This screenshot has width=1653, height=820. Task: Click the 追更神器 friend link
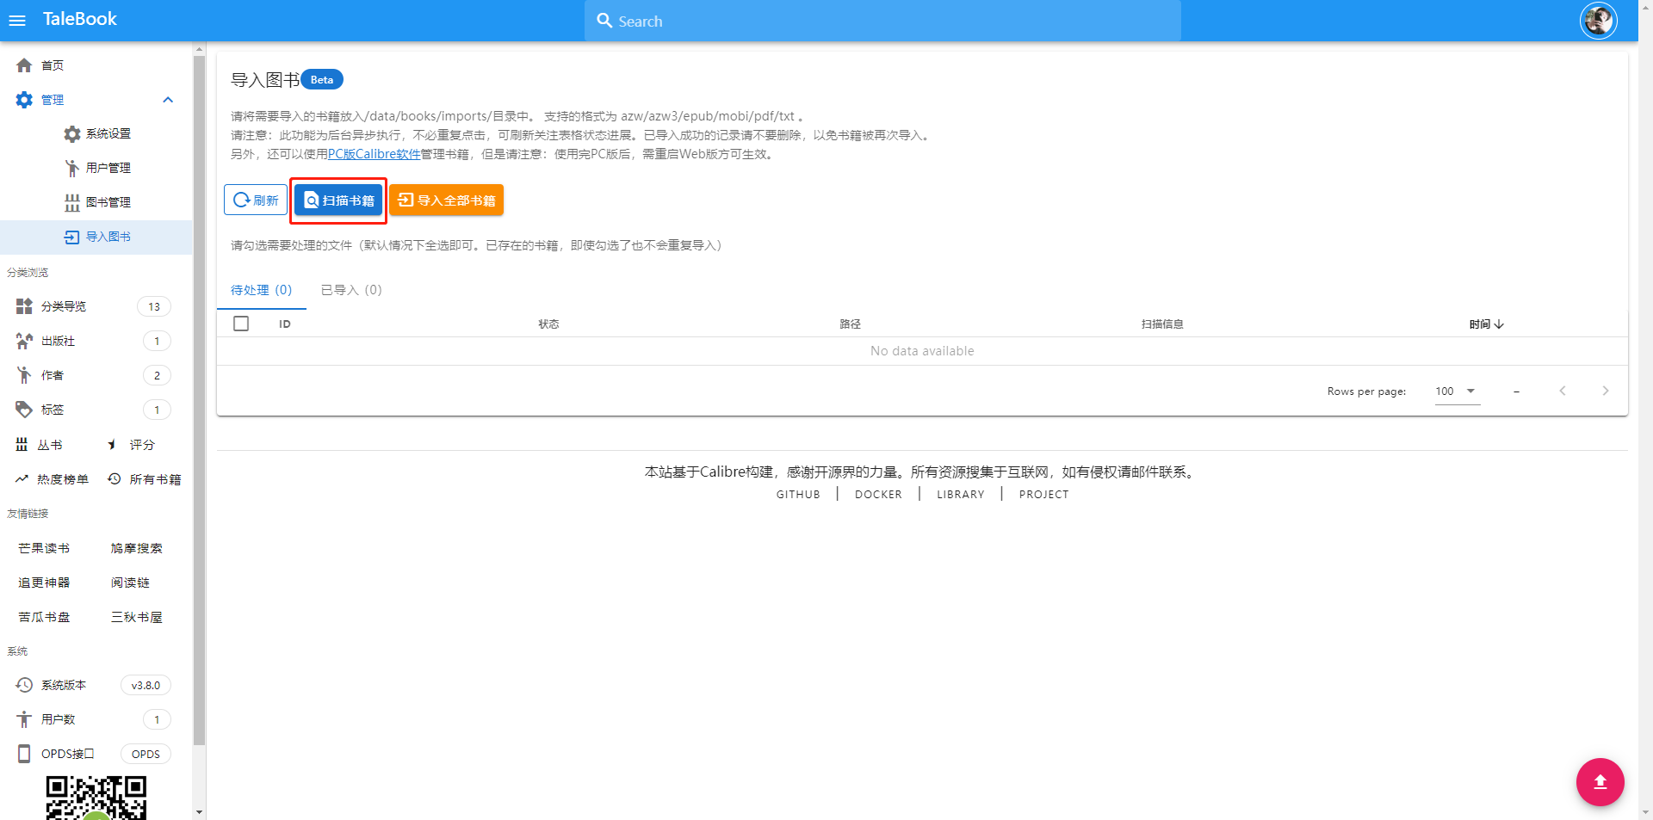44,583
